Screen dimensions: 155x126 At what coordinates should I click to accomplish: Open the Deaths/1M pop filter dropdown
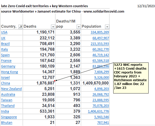[x=78, y=27]
